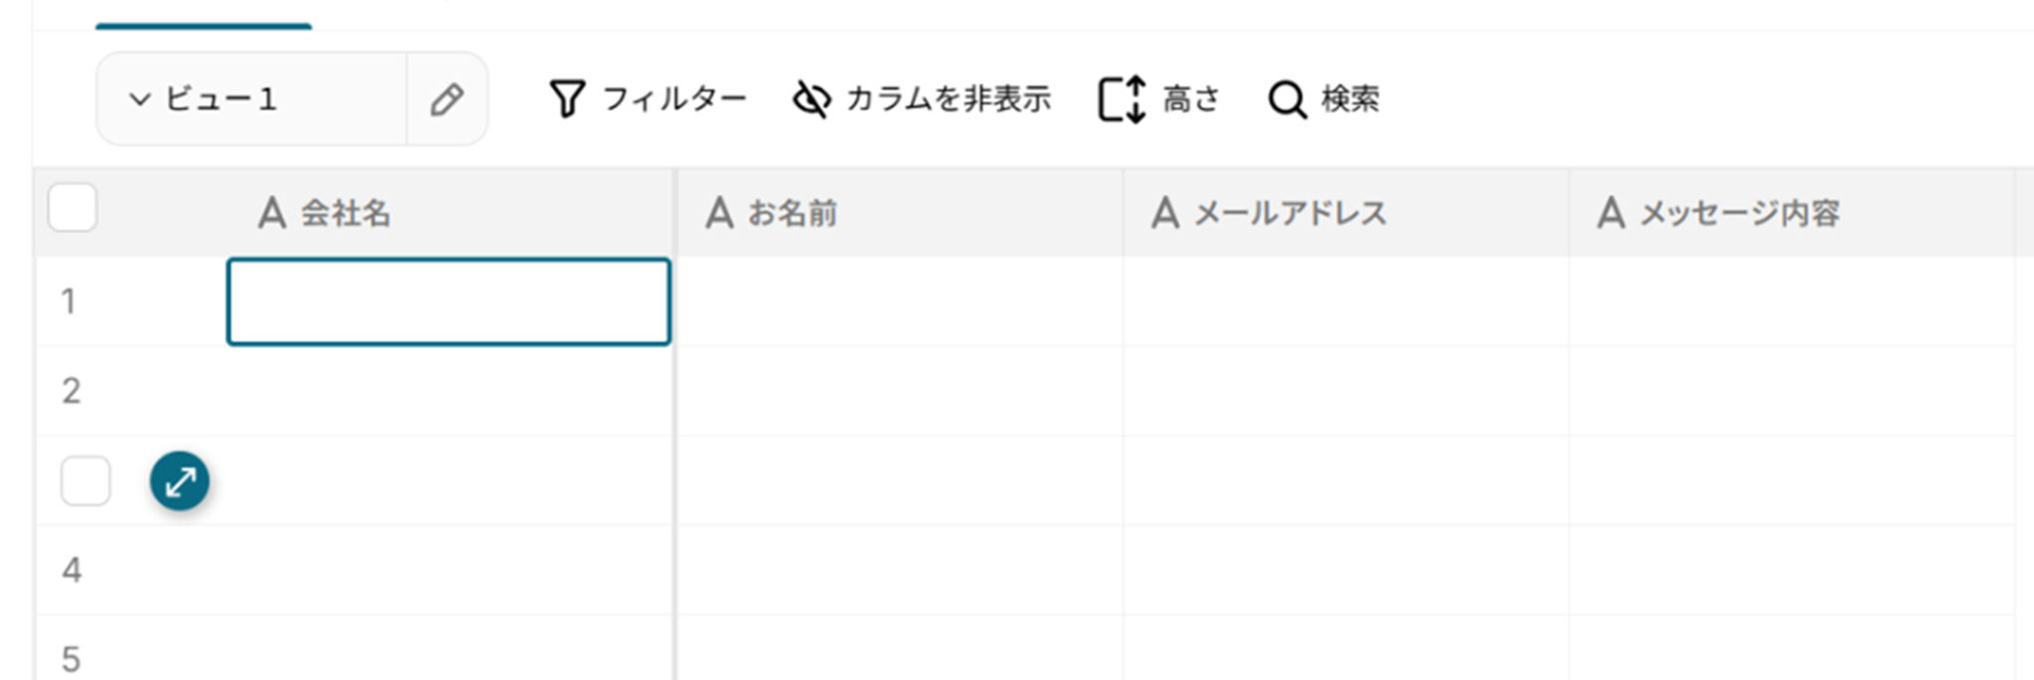This screenshot has height=680, width=2034.
Task: Click the カラムを非表示 crossed-eye icon
Action: (811, 99)
